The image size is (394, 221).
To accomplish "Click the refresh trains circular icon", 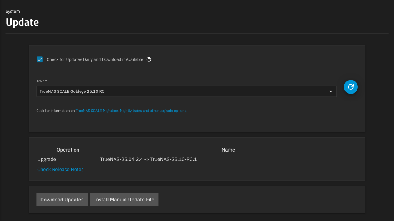I will click(351, 87).
